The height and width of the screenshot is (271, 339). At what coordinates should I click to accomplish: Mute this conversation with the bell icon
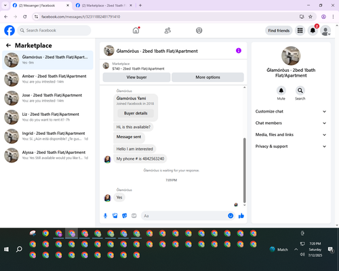coord(281,91)
